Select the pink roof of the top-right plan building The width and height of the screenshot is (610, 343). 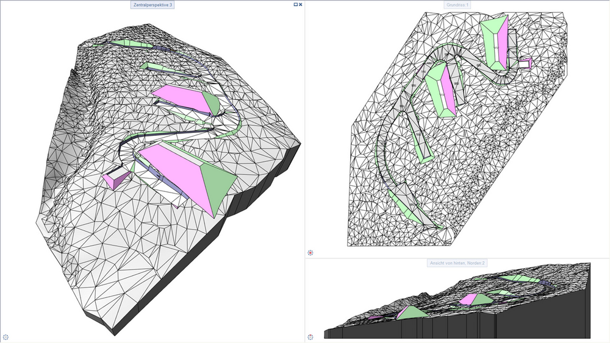tap(504, 43)
